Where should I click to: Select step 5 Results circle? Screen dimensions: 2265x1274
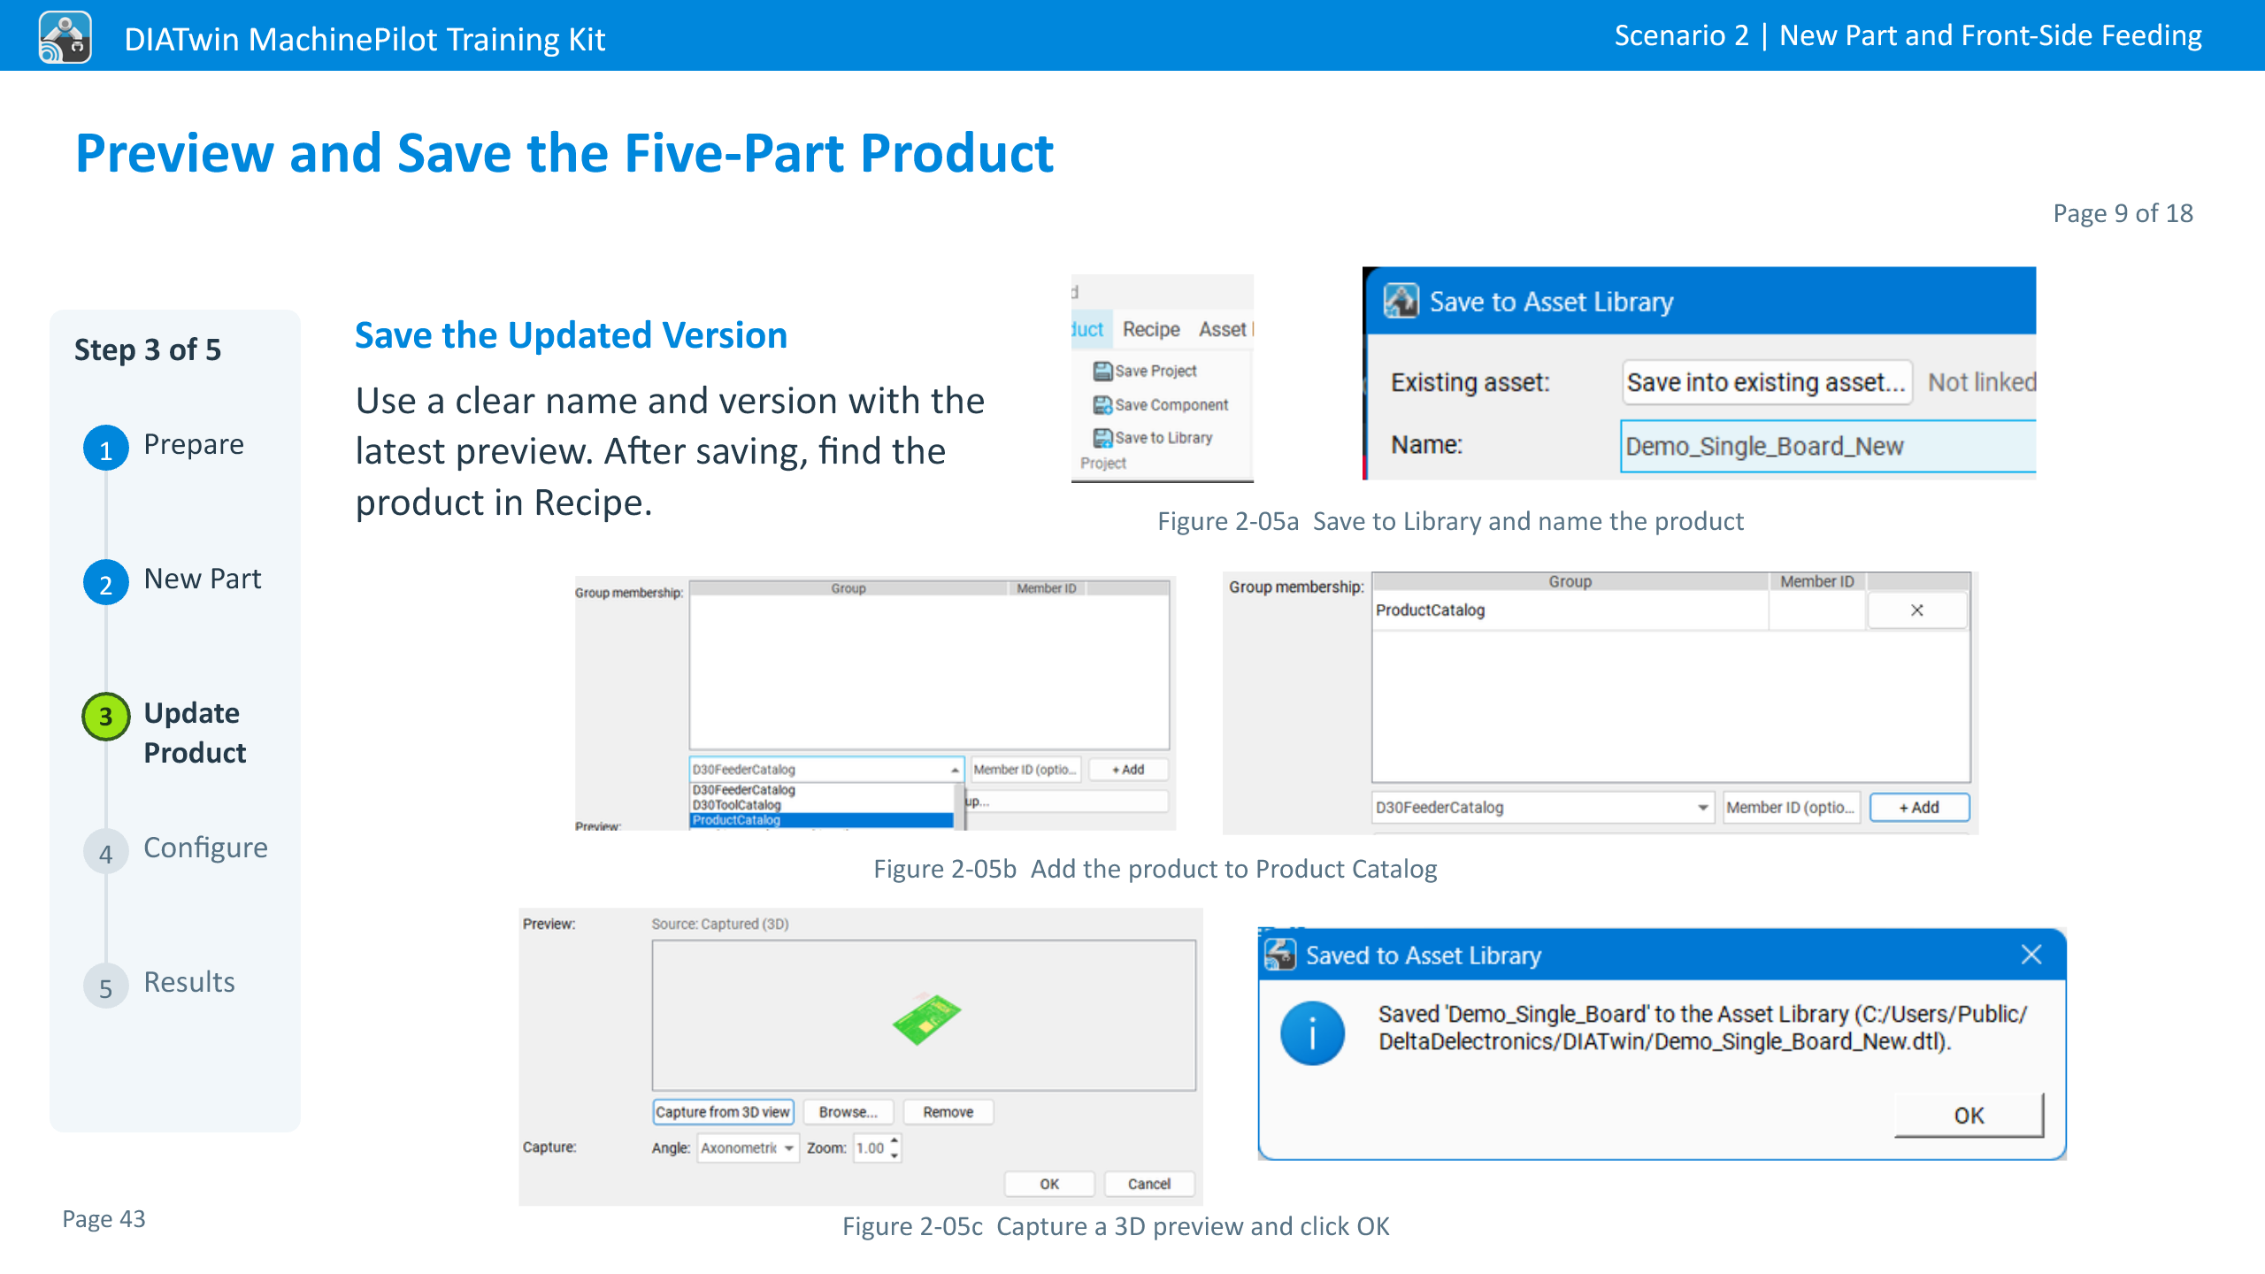[105, 986]
